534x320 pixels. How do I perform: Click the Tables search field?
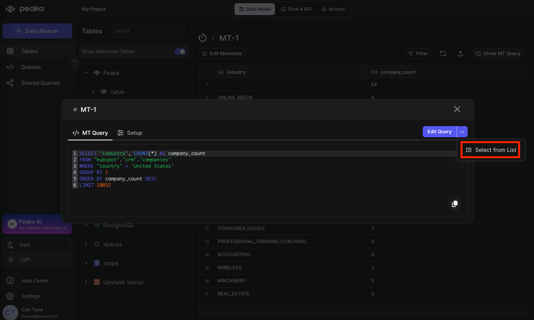148,31
